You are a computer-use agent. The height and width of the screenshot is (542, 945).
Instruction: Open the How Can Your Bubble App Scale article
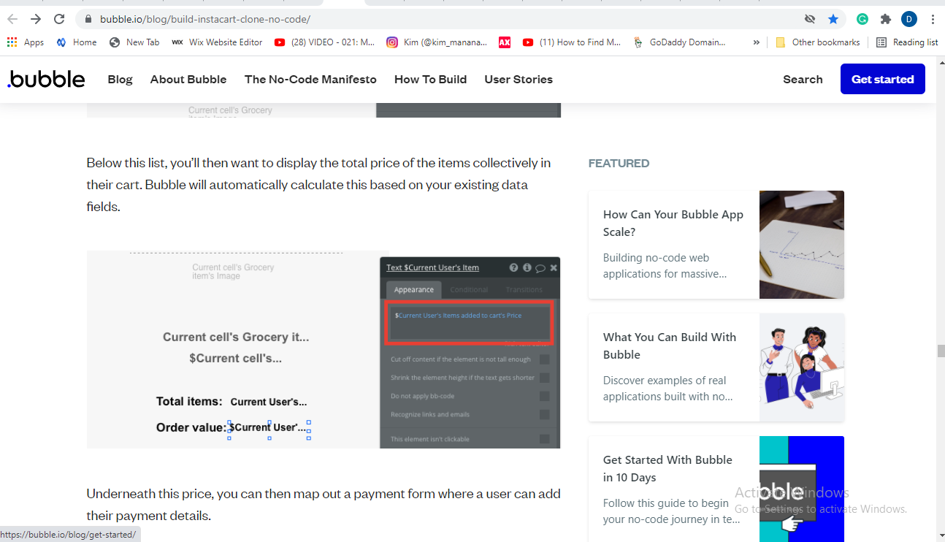(673, 224)
